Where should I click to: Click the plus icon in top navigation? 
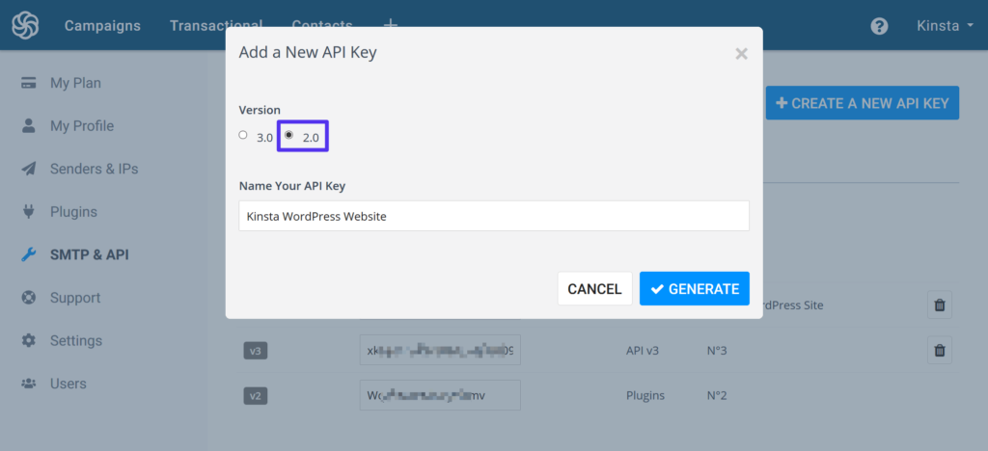pyautogui.click(x=390, y=25)
